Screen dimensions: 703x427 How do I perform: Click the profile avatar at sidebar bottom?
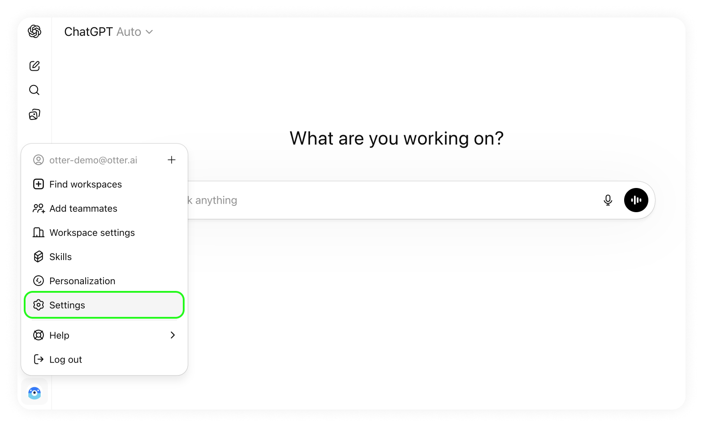(x=35, y=393)
